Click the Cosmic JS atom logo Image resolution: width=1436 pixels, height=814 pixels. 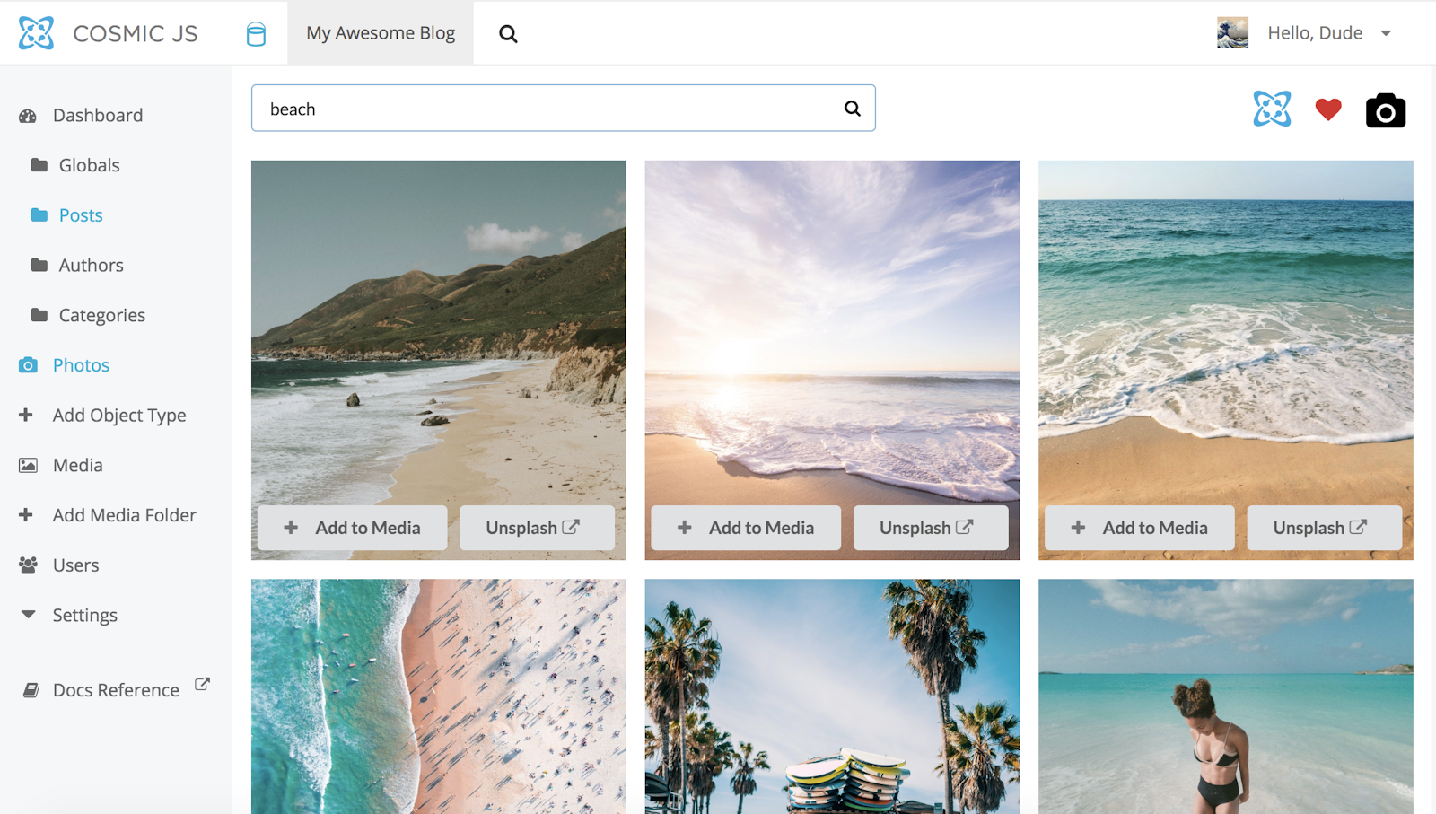point(36,33)
